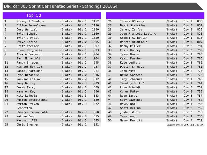
Task: Click Rickey J Sanders' 1152 points value
Action: tap(95, 21)
